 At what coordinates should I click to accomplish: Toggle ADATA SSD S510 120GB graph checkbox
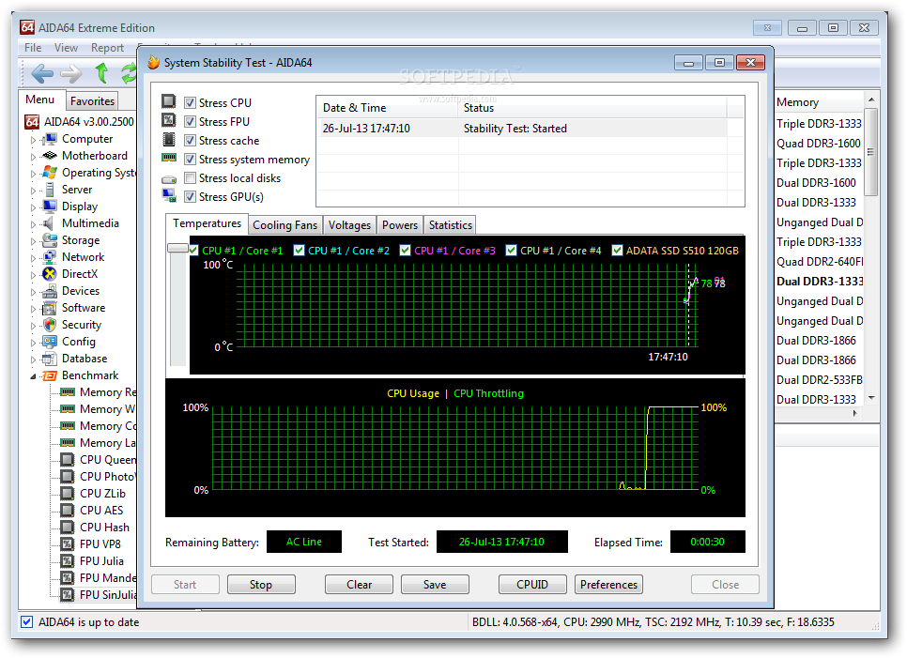tap(617, 251)
